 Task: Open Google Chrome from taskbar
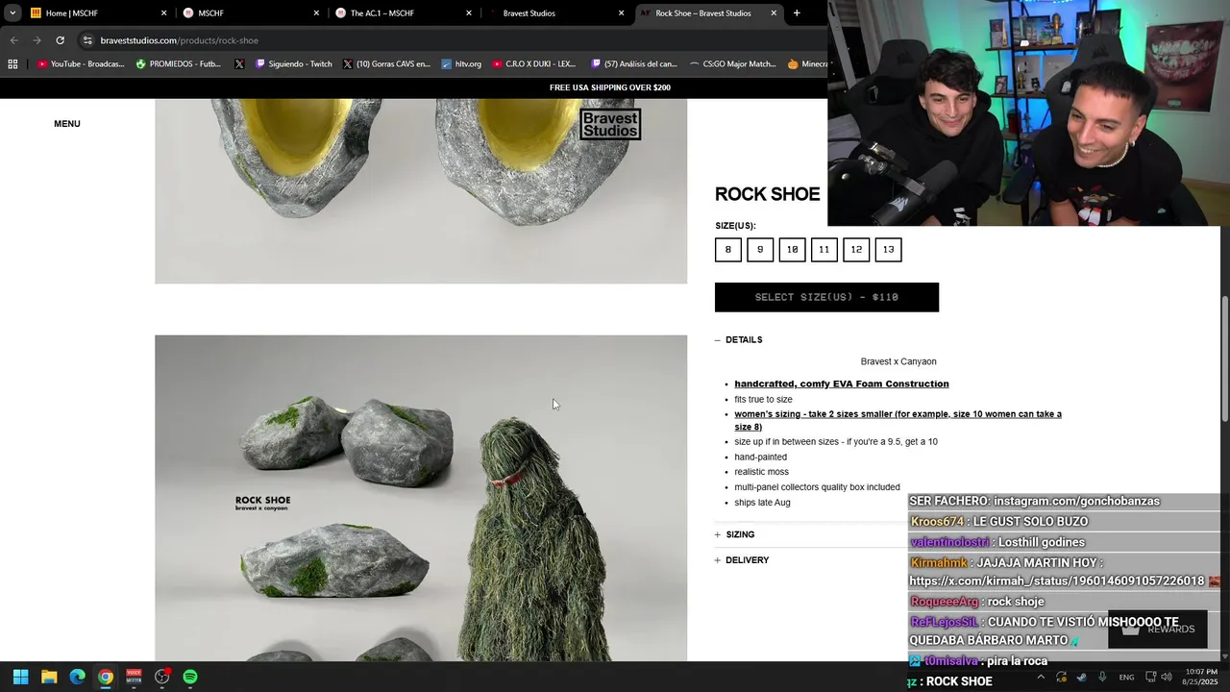coord(106,677)
